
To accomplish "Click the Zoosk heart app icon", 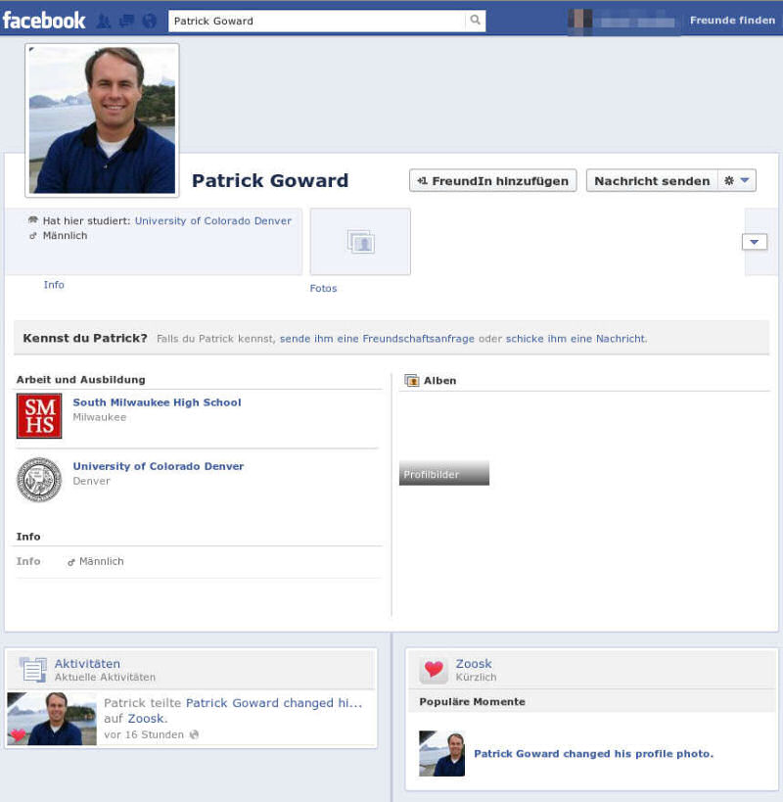I will [x=434, y=670].
